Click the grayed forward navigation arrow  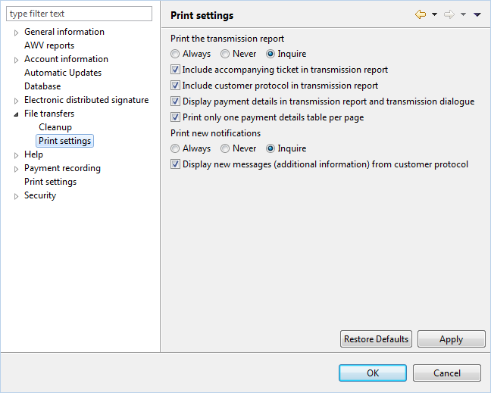pos(449,14)
